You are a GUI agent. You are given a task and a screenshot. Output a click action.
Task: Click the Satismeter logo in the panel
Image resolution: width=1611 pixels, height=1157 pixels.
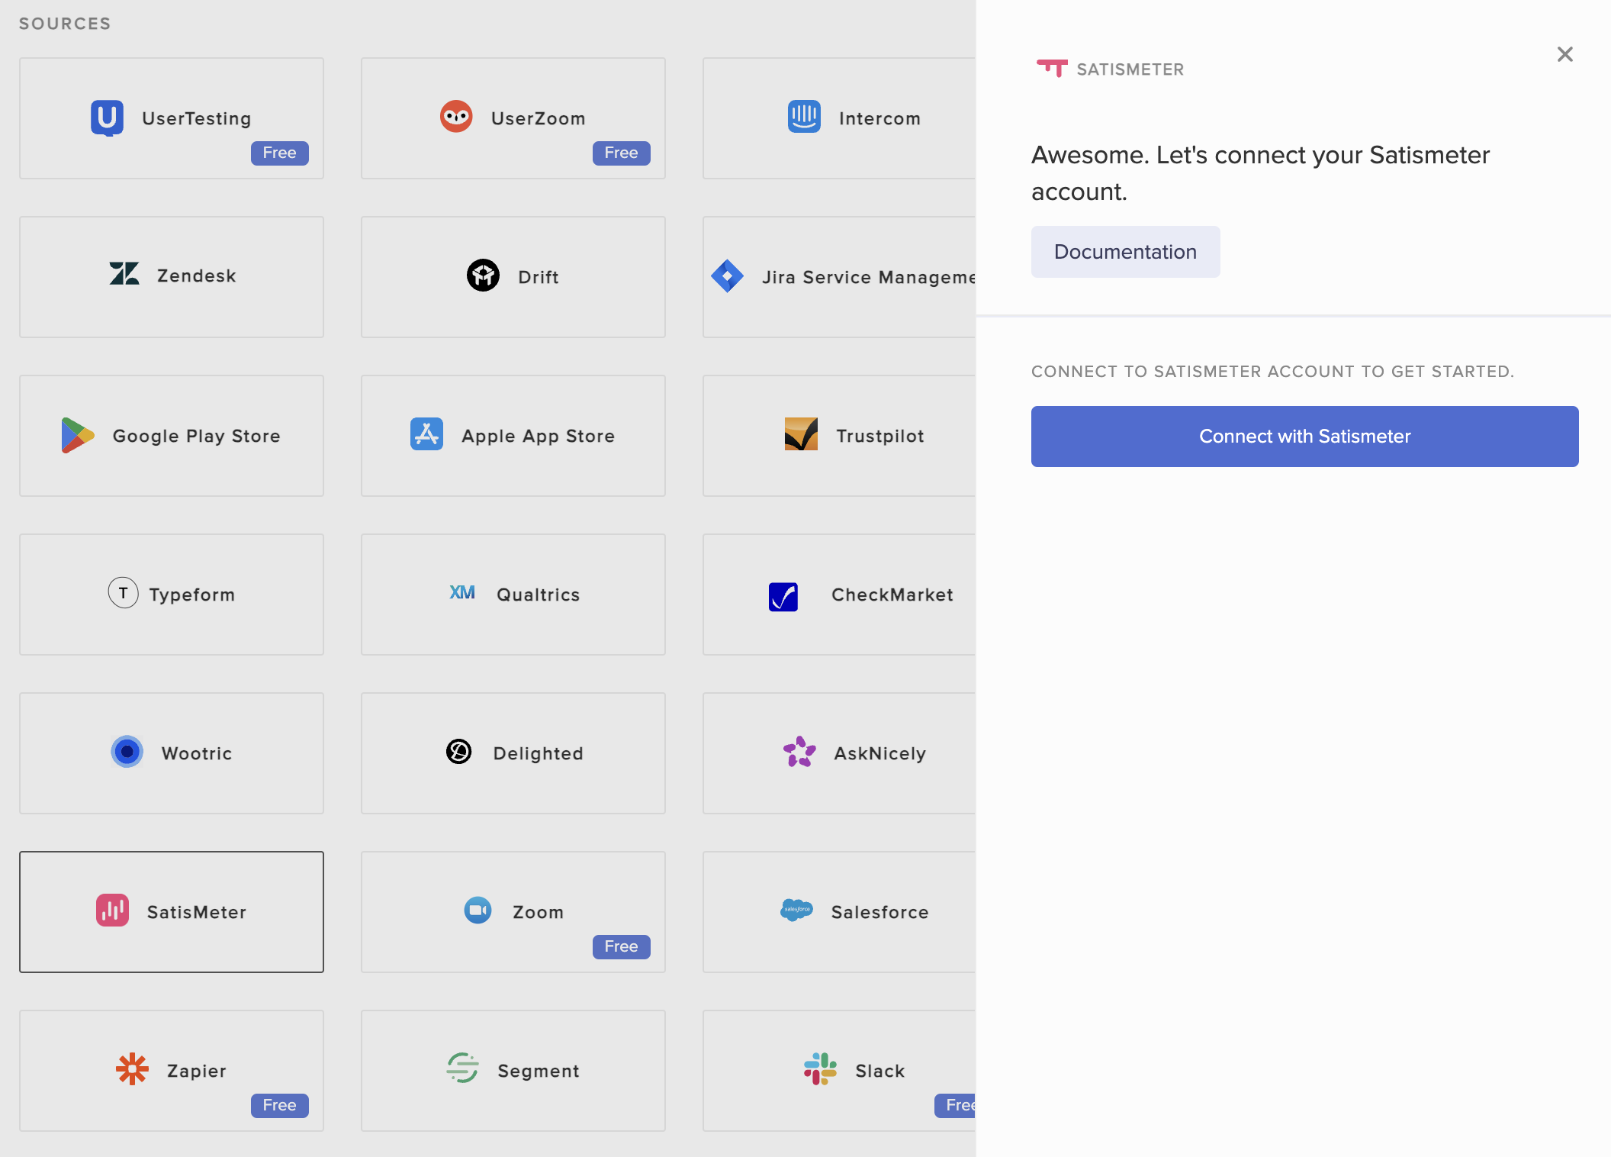[1051, 68]
